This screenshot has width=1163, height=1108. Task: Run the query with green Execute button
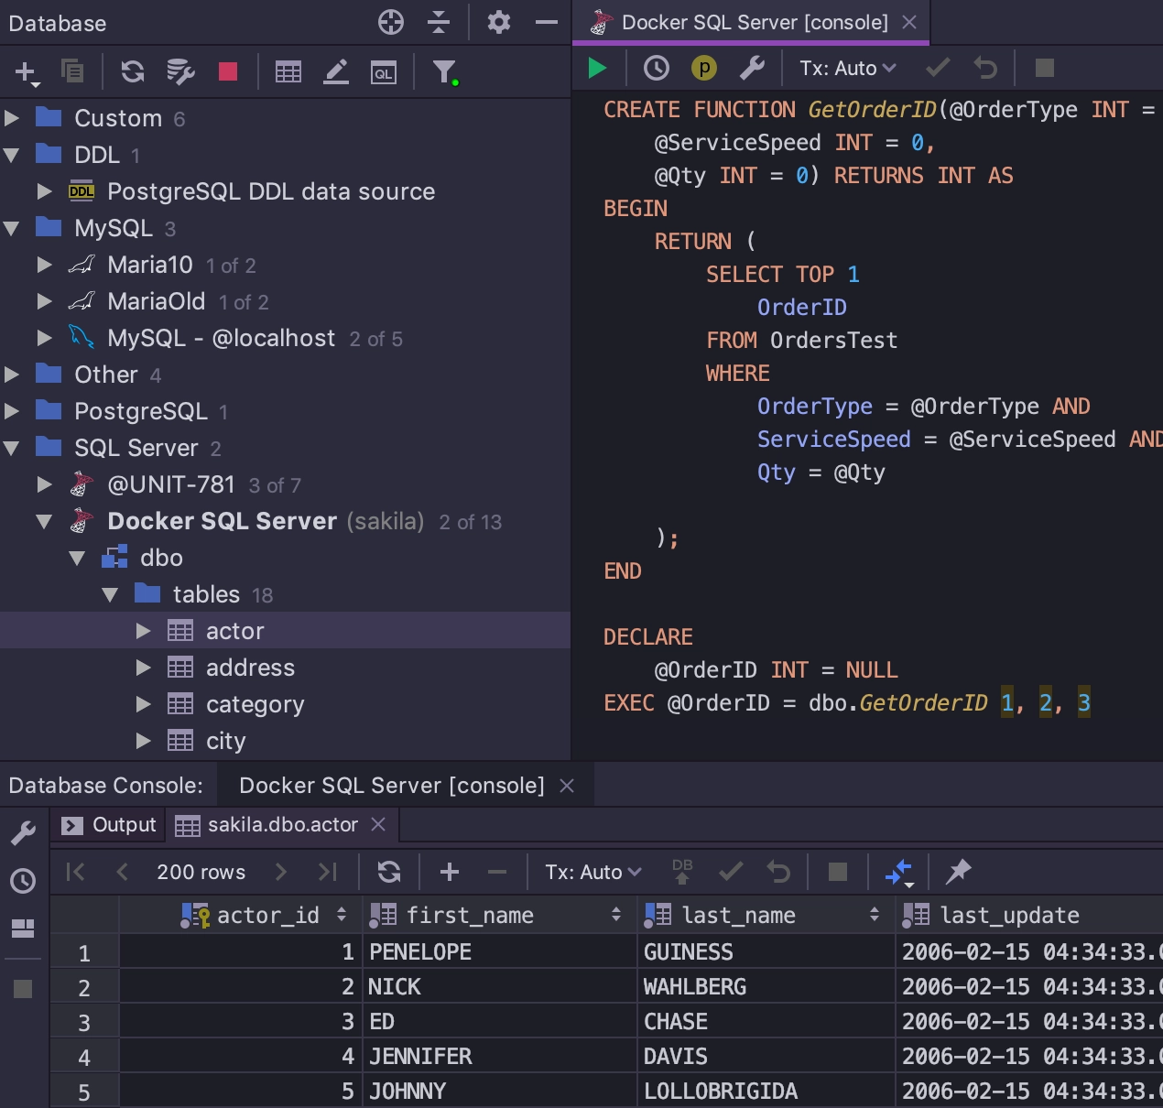tap(597, 68)
